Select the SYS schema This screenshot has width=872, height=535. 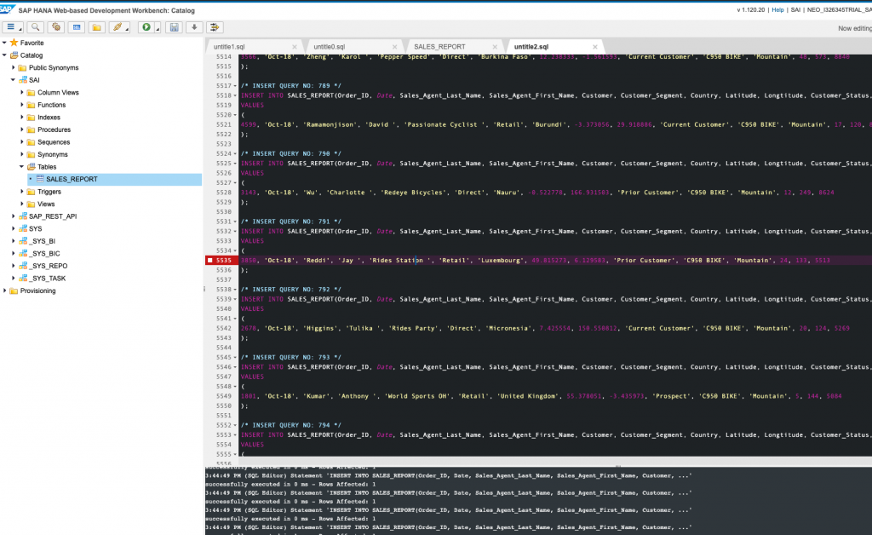(36, 228)
